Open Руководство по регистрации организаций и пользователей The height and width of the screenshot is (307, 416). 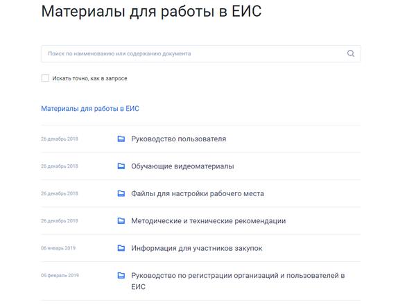point(237,276)
